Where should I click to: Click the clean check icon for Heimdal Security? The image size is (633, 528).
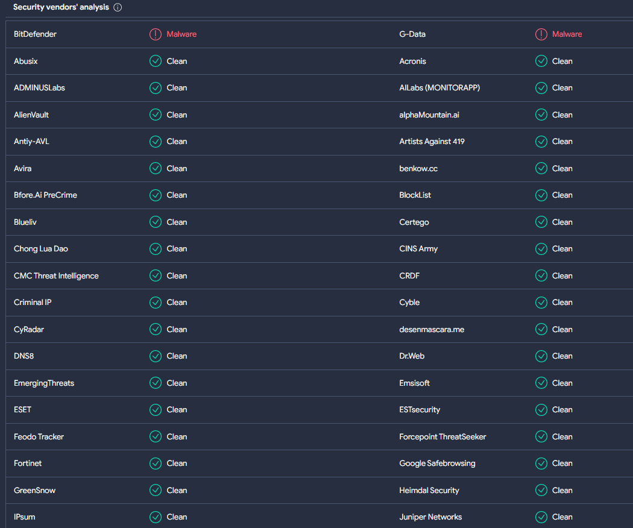pos(541,491)
